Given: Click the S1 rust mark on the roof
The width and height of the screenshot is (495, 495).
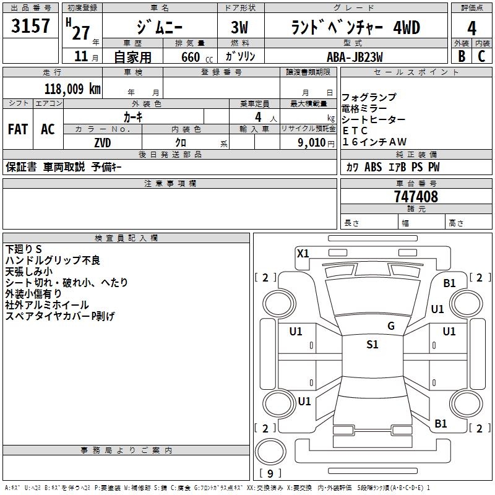Looking at the screenshot, I should pos(372,345).
